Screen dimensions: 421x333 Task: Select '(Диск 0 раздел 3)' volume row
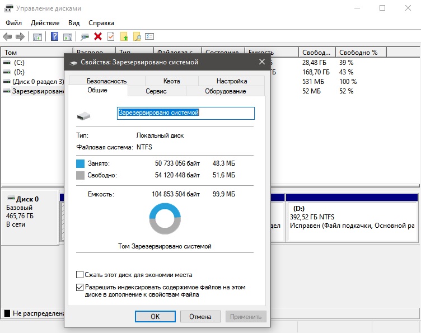point(34,82)
